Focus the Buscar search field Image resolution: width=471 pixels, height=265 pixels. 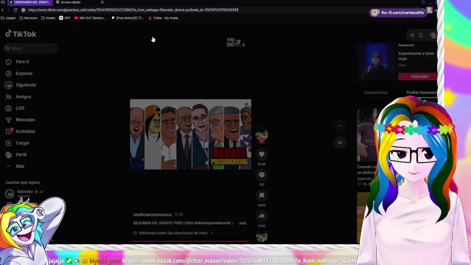coord(31,48)
